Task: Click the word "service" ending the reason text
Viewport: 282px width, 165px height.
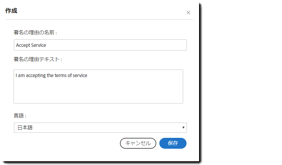Action: click(x=80, y=75)
